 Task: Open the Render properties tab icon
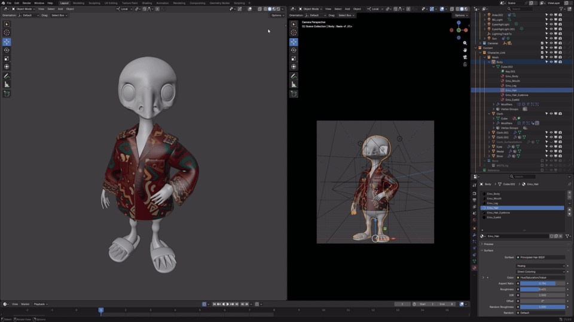pyautogui.click(x=474, y=193)
